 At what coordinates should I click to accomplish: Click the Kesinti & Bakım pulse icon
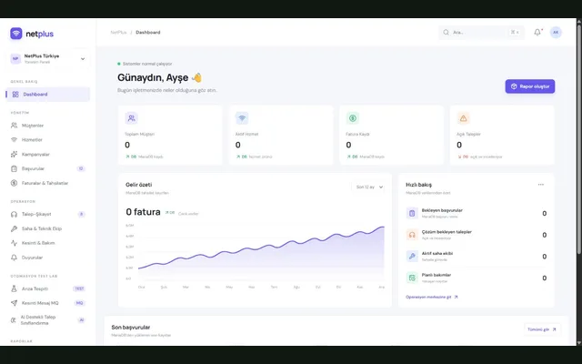pos(15,243)
